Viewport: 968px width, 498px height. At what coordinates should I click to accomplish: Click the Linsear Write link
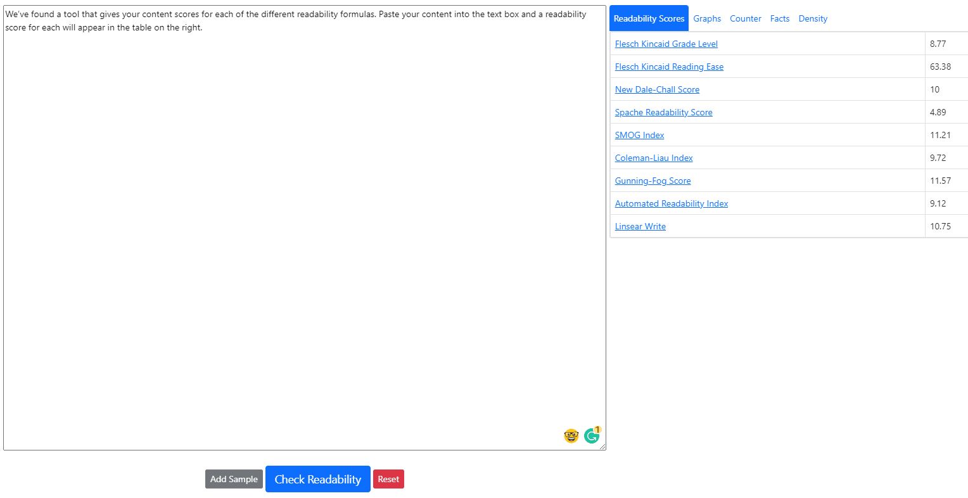pyautogui.click(x=640, y=226)
